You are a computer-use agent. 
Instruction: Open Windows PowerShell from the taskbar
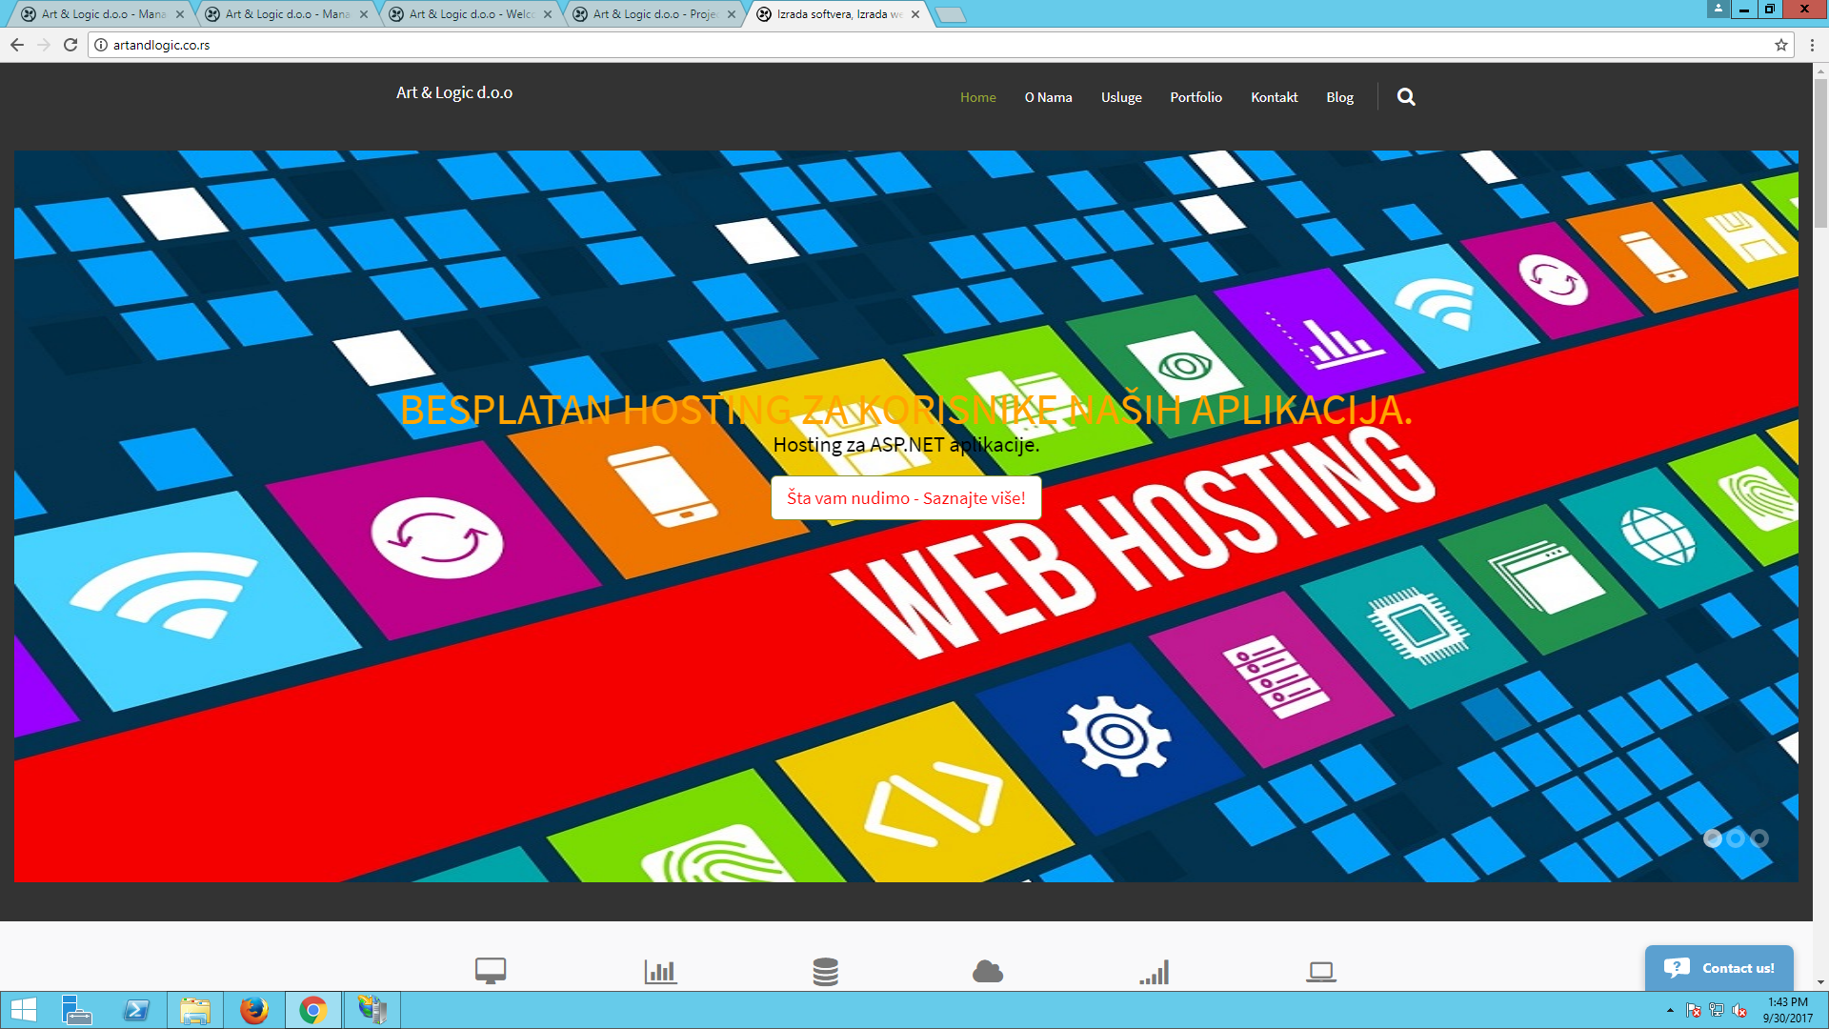(136, 1010)
